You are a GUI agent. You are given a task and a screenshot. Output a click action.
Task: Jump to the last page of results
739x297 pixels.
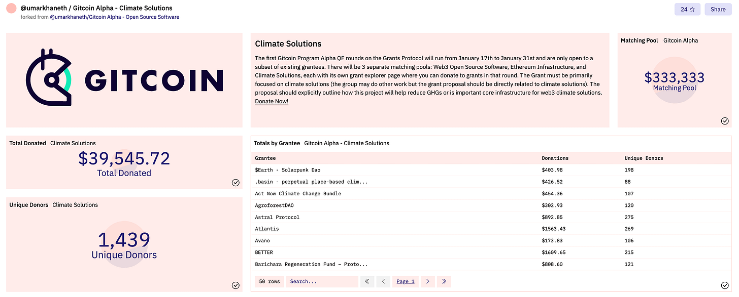444,281
